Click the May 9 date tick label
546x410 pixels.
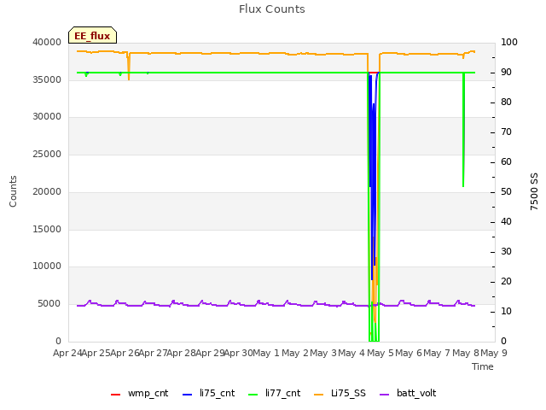494,353
